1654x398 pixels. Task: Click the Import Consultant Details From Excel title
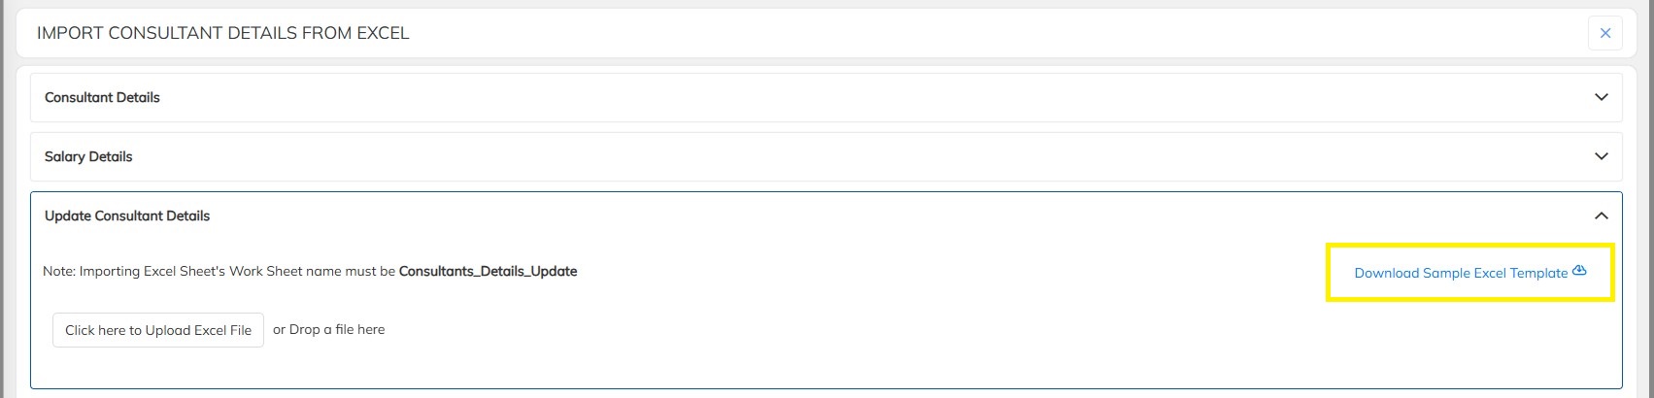click(222, 33)
